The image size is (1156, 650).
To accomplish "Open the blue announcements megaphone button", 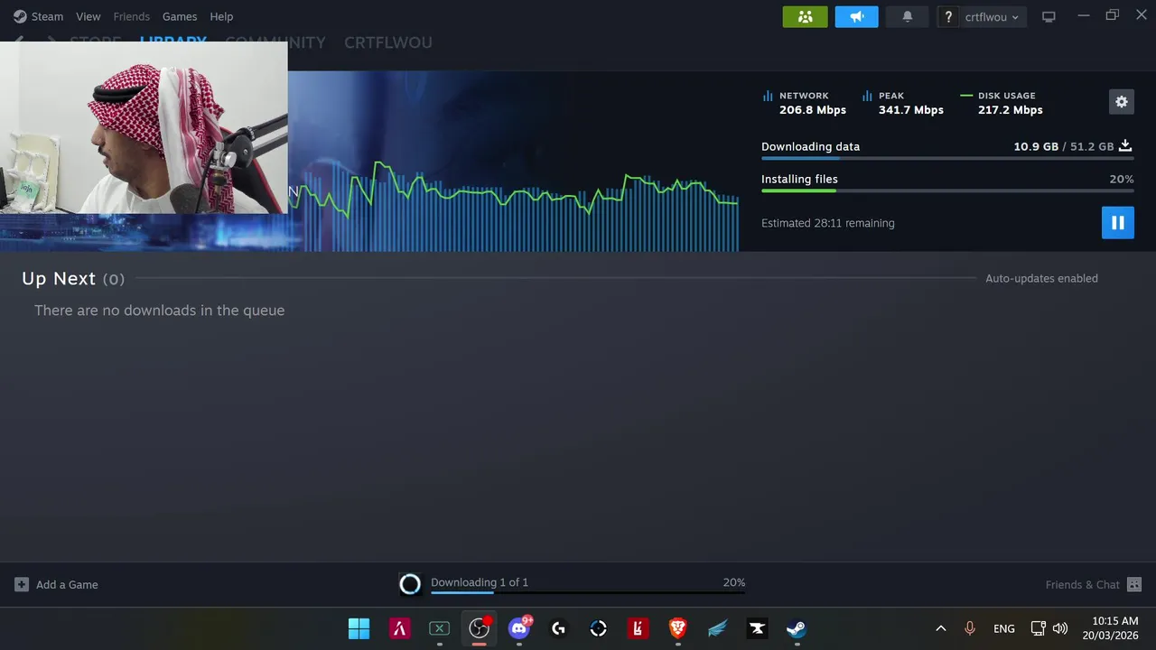I will (x=857, y=16).
